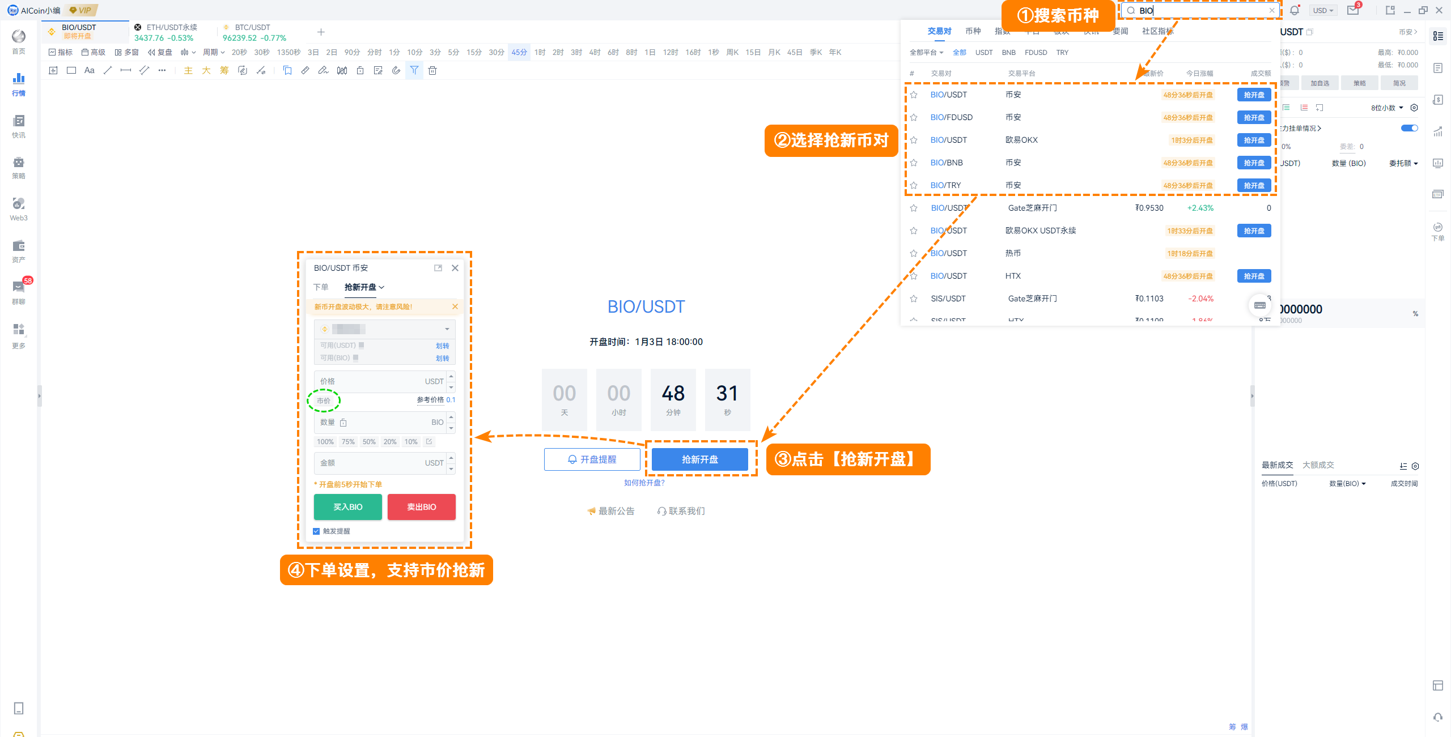Click the 筹 chip distribution icon
1451x737 pixels.
point(224,70)
